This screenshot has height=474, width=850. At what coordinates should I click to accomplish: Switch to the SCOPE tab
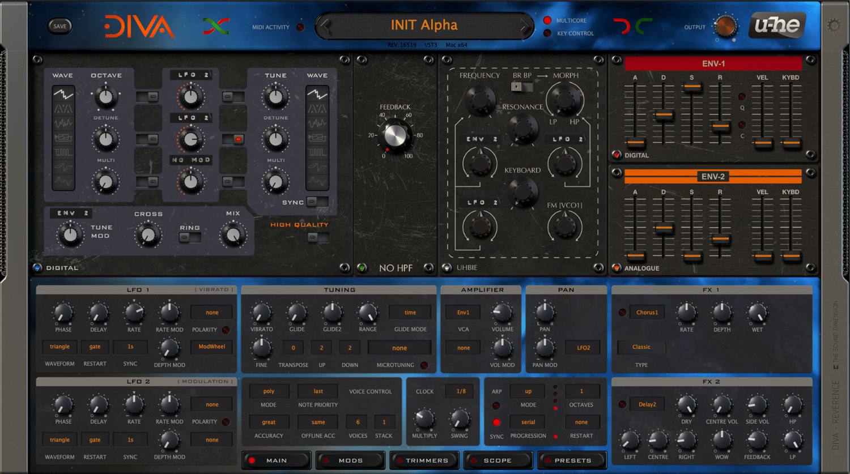498,460
